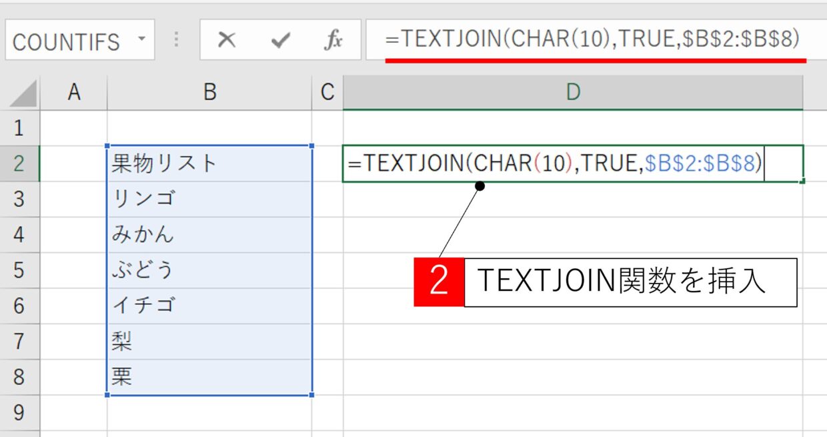This screenshot has height=437, width=827.
Task: Select column D header
Action: click(x=573, y=93)
